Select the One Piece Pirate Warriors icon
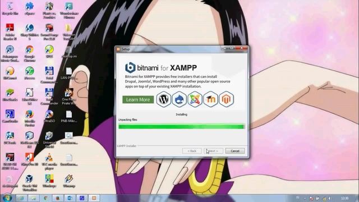The height and width of the screenshot is (202, 359). (68, 97)
